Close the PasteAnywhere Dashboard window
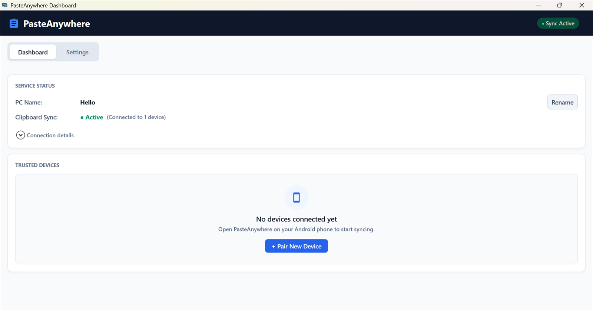 (x=582, y=5)
